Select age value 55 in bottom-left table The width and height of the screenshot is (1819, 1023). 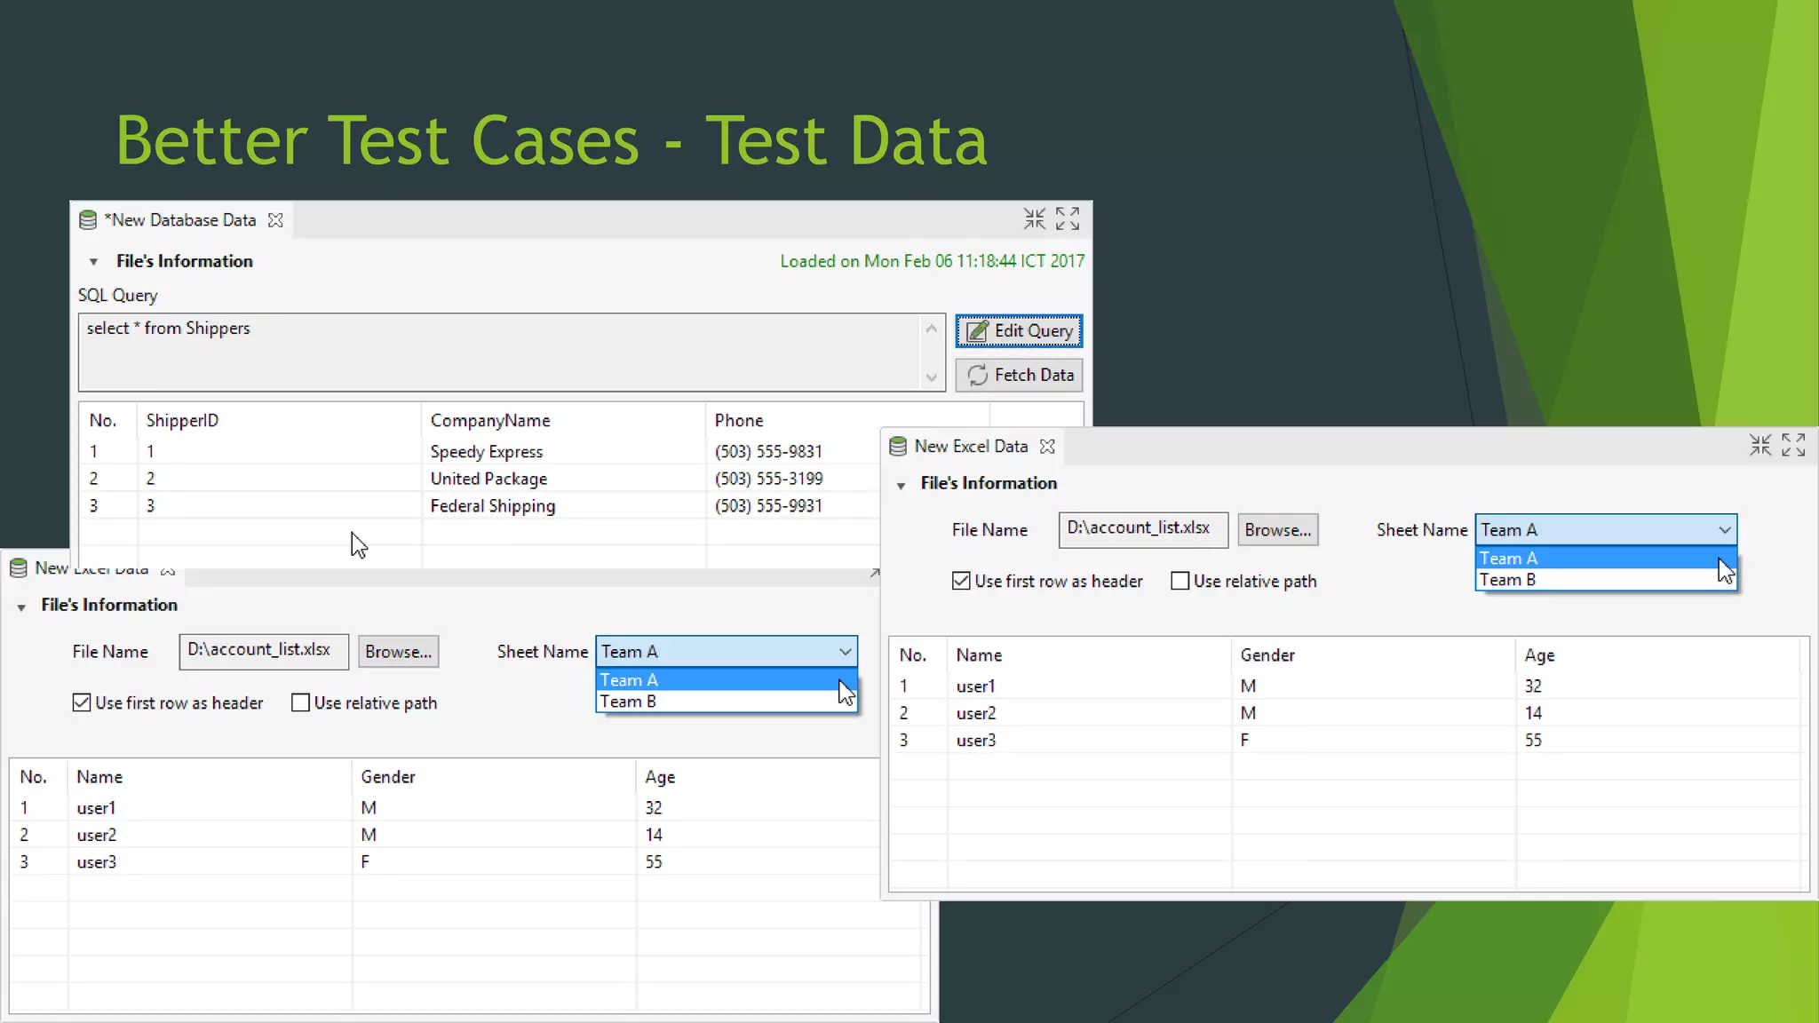654,861
